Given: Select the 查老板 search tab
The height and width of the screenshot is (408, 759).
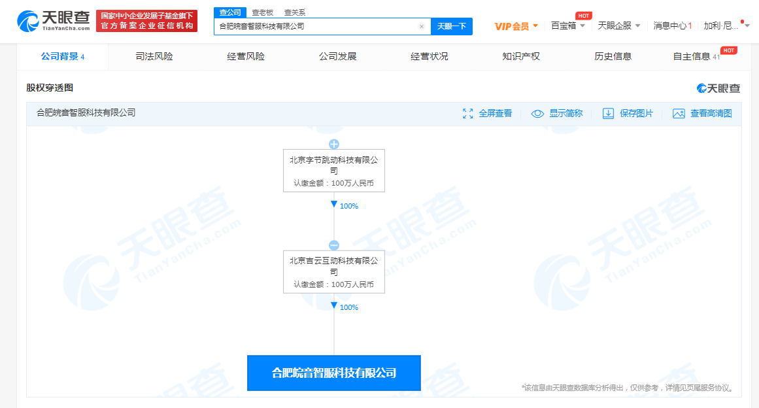Looking at the screenshot, I should click(x=262, y=12).
